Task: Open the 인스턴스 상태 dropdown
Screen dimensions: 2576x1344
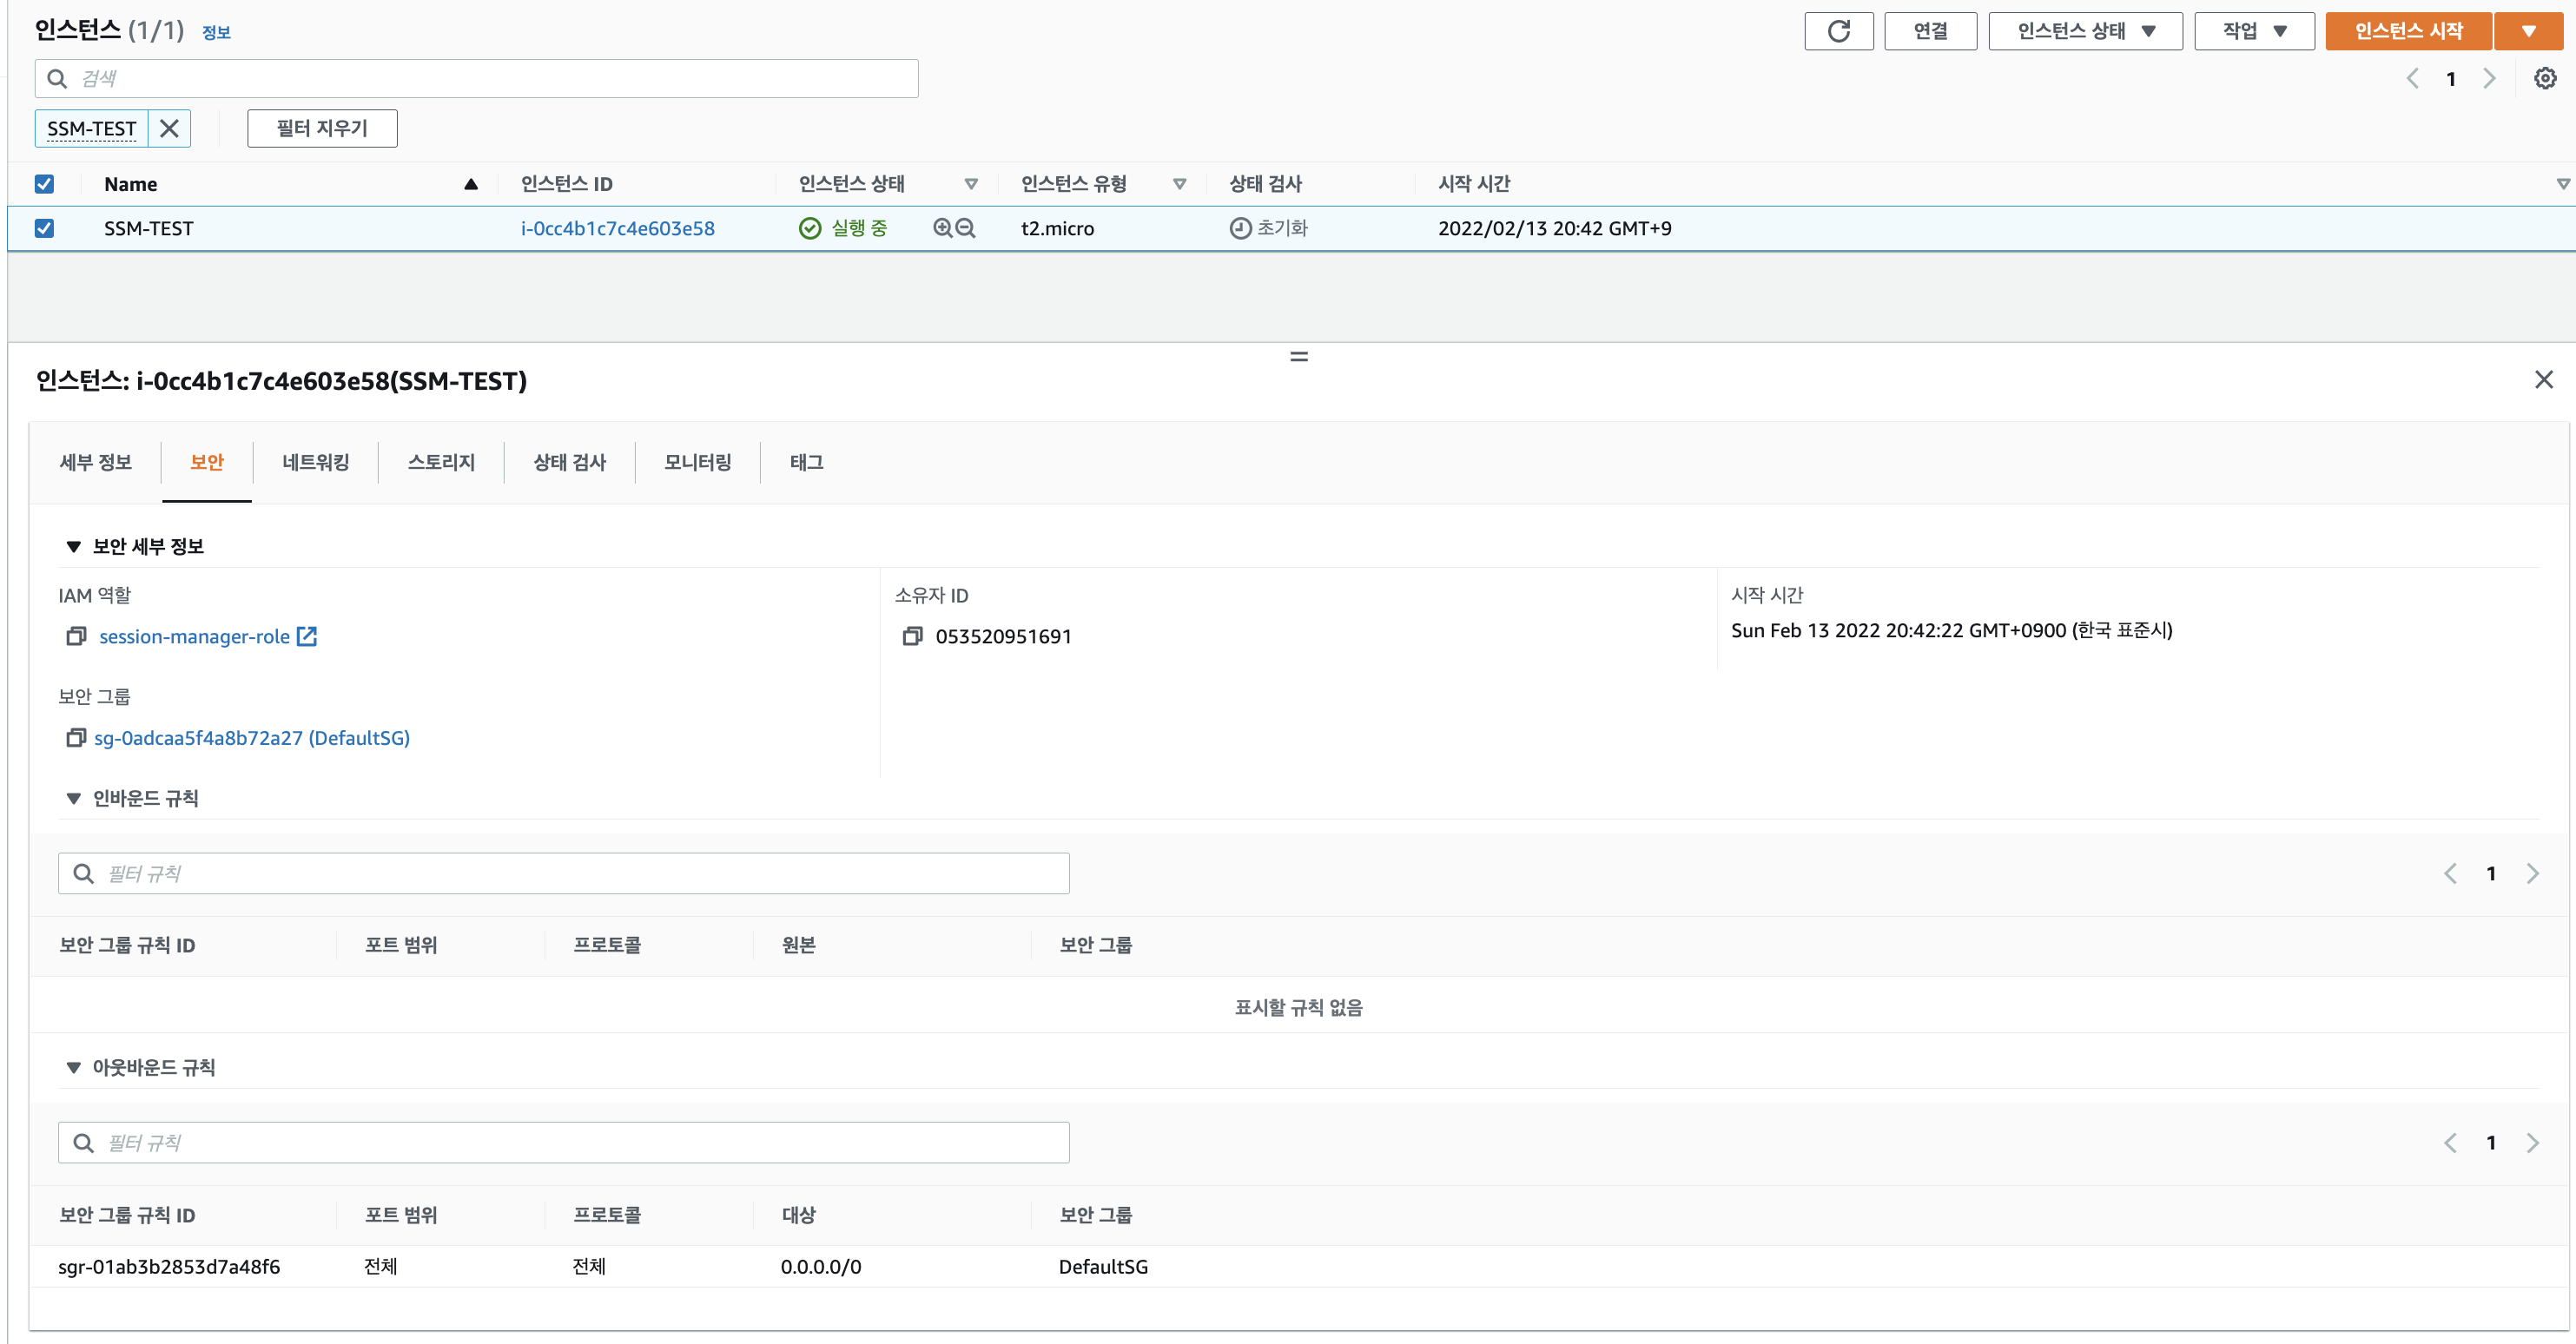Action: [x=2085, y=31]
